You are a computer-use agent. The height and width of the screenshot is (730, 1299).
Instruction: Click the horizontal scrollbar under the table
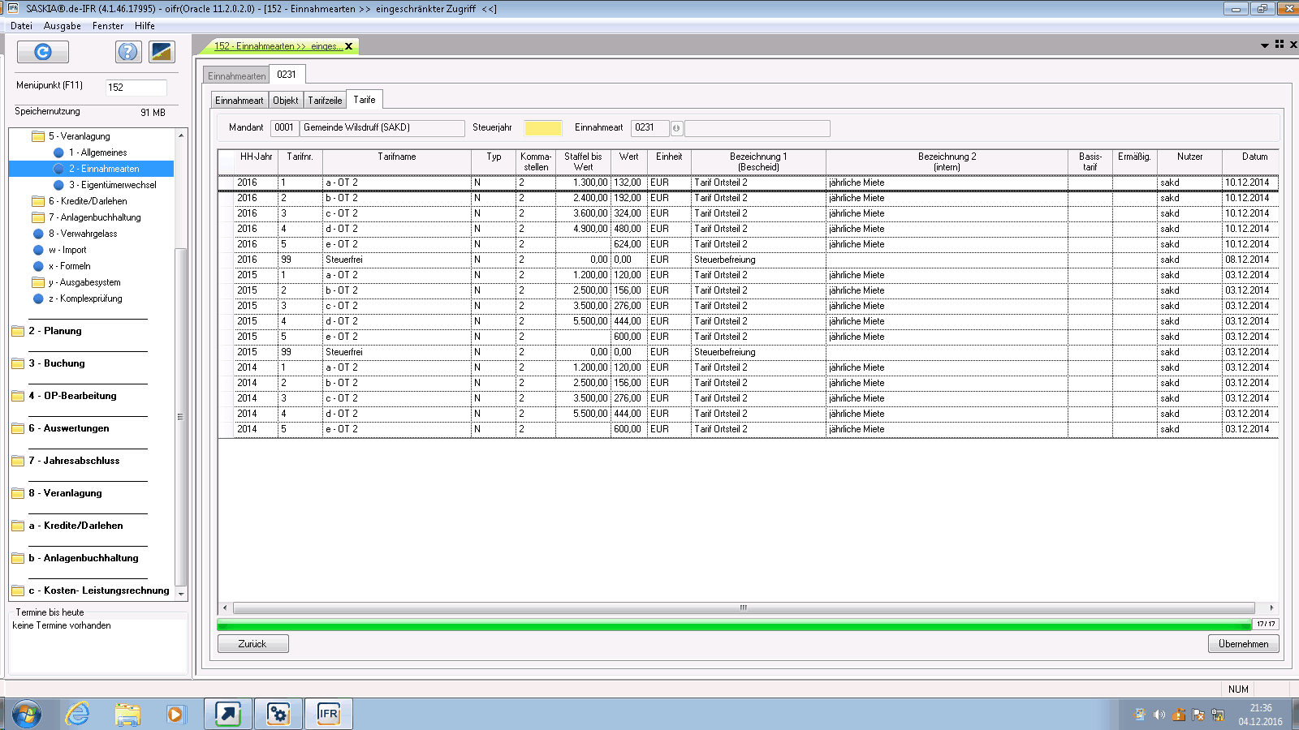[743, 608]
